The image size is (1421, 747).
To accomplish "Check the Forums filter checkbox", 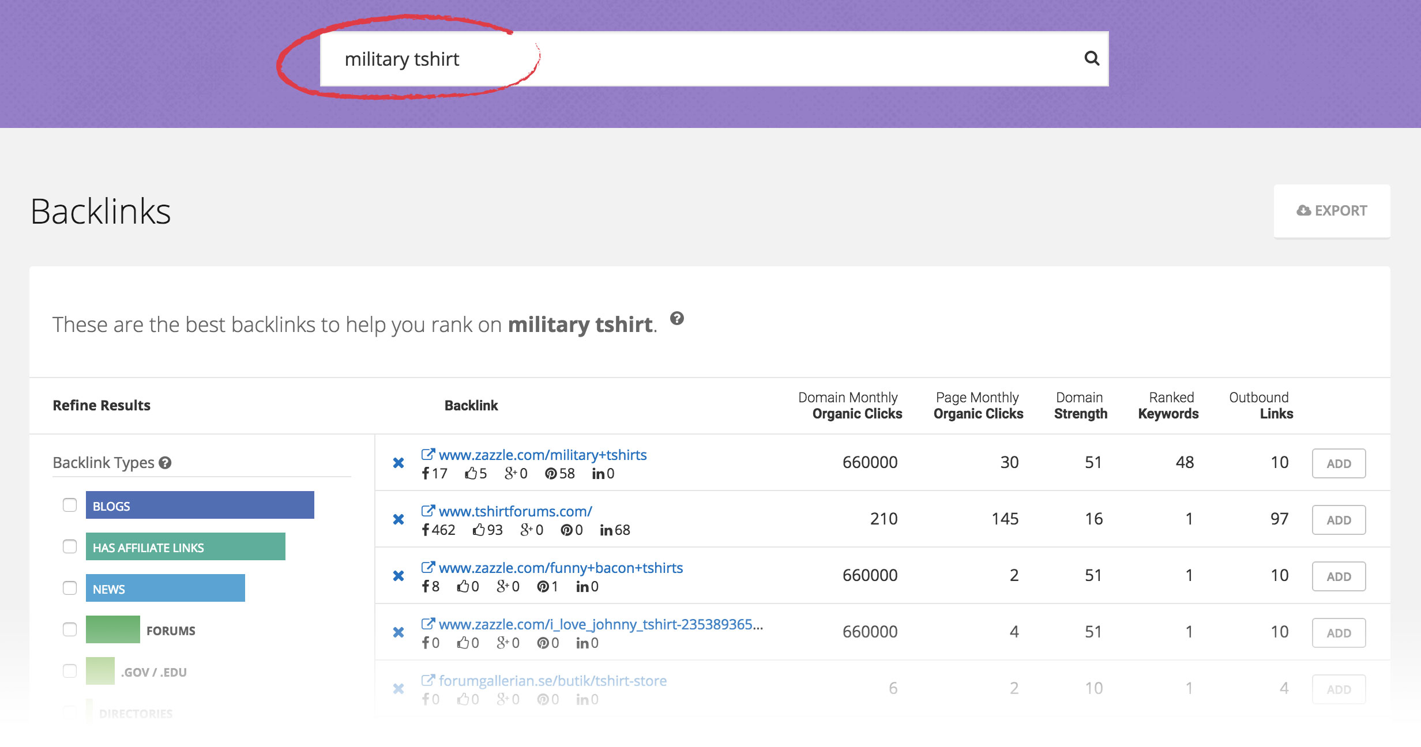I will [70, 629].
